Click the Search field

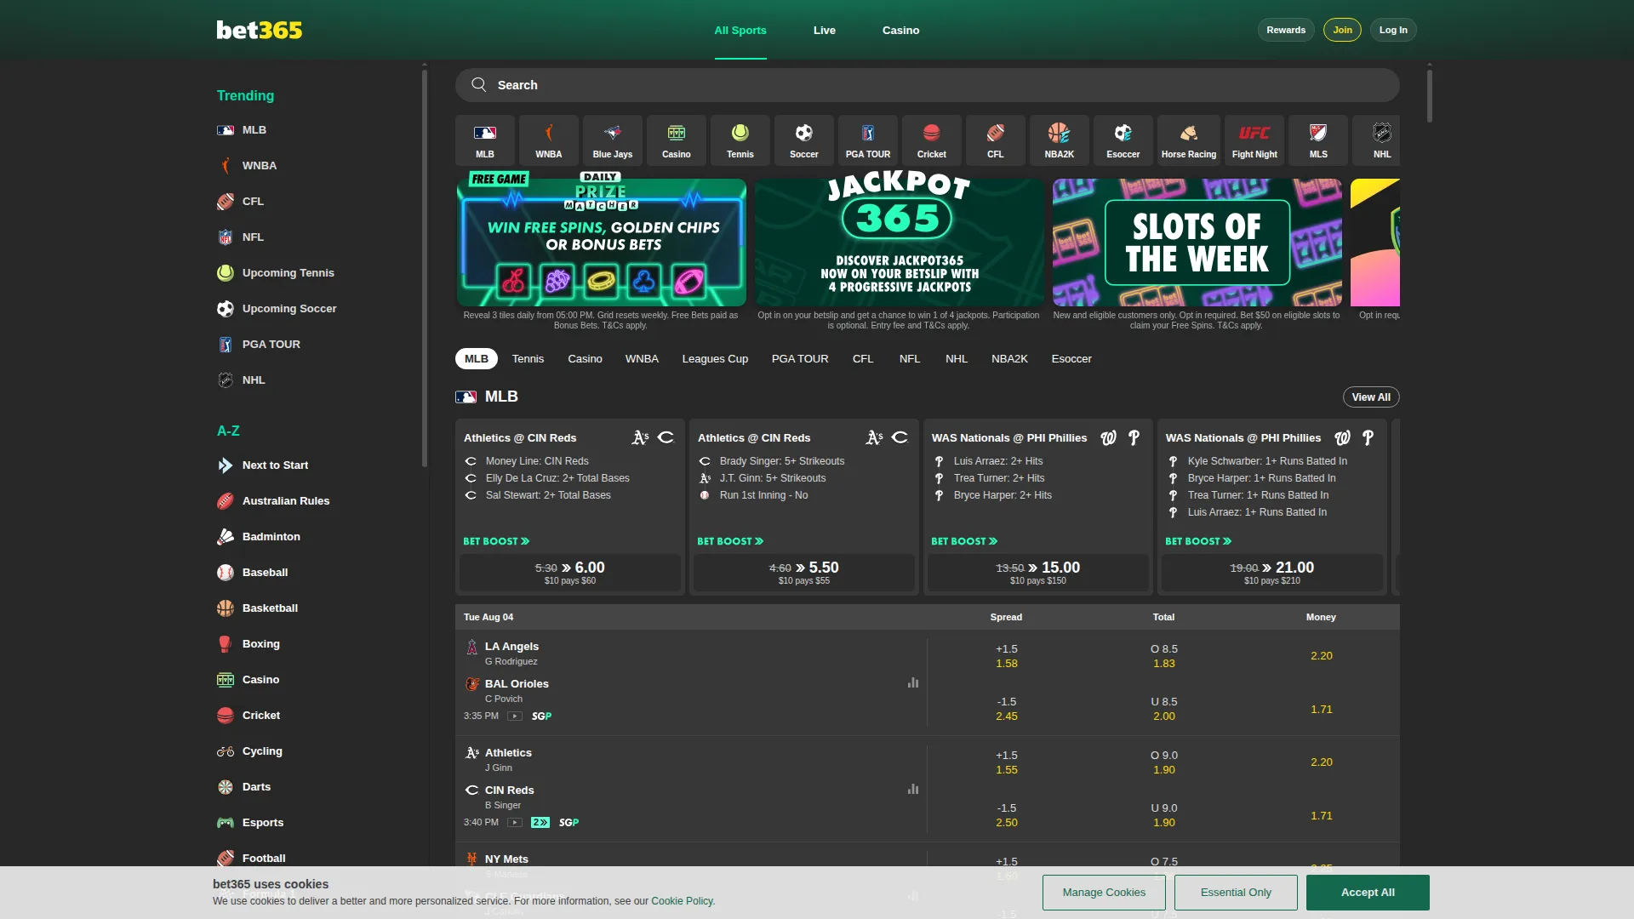coord(927,85)
